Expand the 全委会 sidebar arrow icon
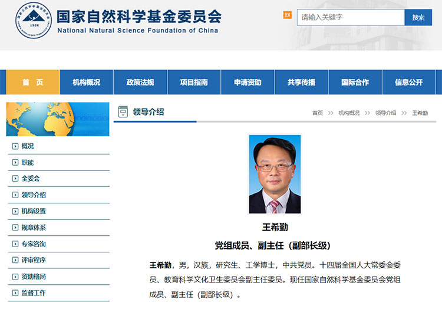Screen dimensions: 442x309 point(15,179)
